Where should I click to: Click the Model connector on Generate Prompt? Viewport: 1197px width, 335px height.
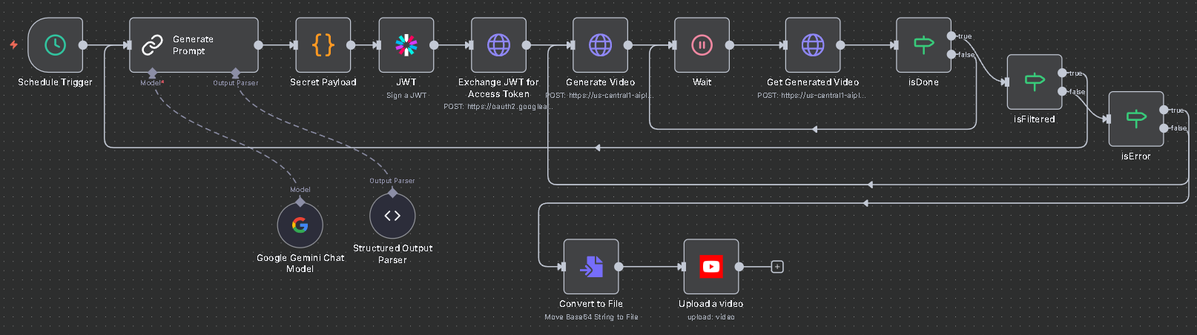point(152,73)
